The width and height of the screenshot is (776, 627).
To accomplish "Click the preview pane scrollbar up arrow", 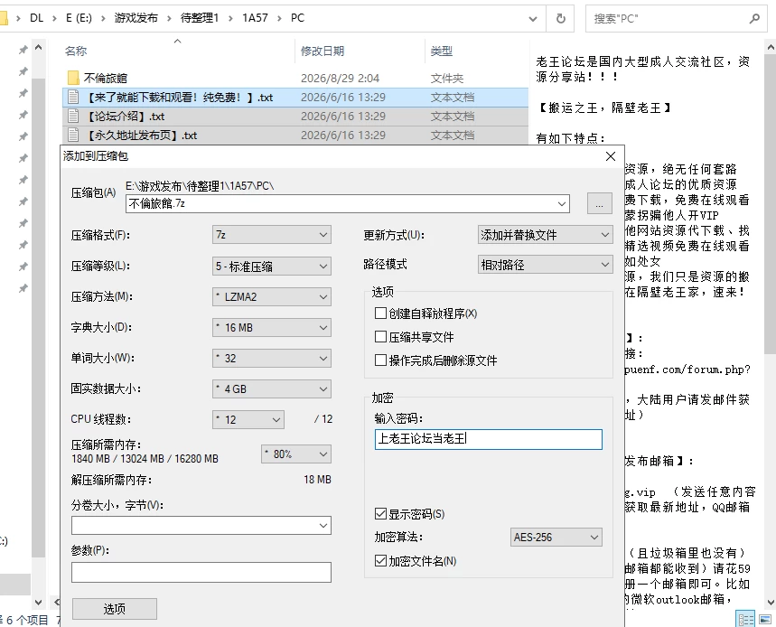I will point(770,48).
